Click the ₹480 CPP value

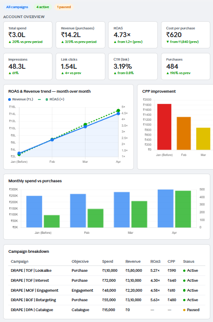[x=172, y=300]
